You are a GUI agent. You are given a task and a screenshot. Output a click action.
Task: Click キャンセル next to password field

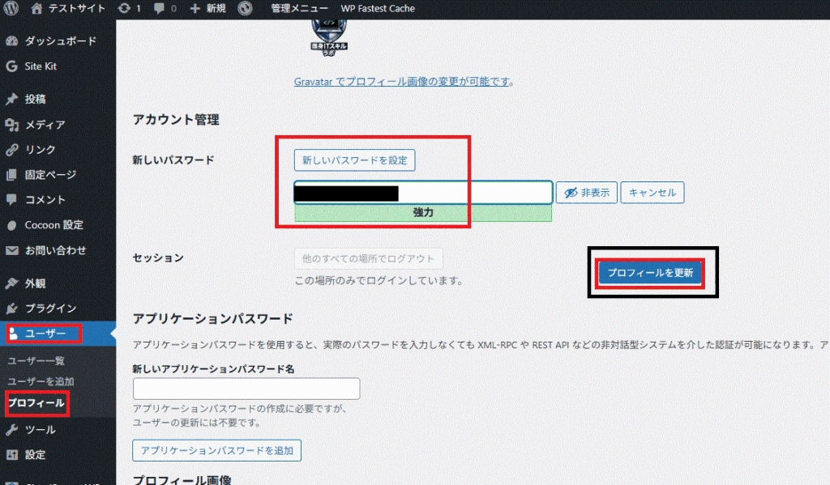(652, 193)
